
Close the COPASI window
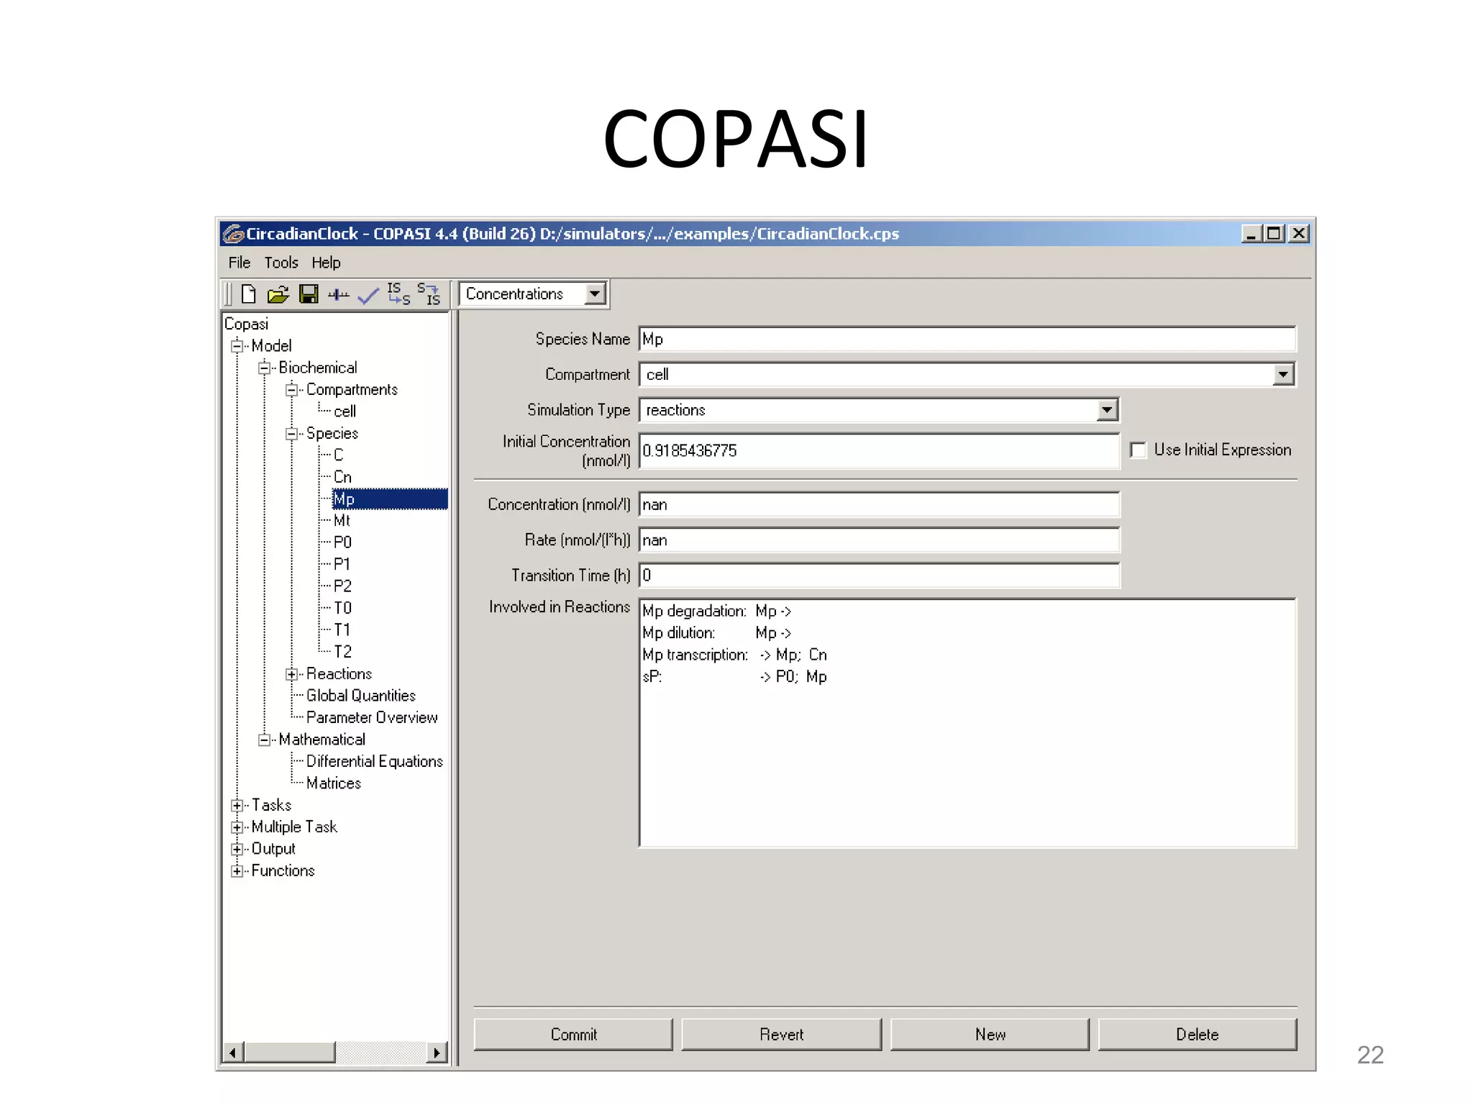click(1298, 234)
